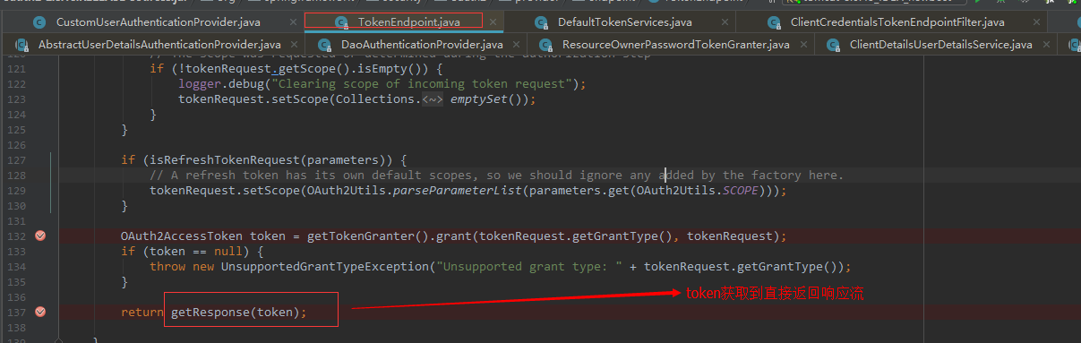Screen dimensions: 1081x343
Task: Click line number 127 in the gutter
Action: [x=16, y=159]
